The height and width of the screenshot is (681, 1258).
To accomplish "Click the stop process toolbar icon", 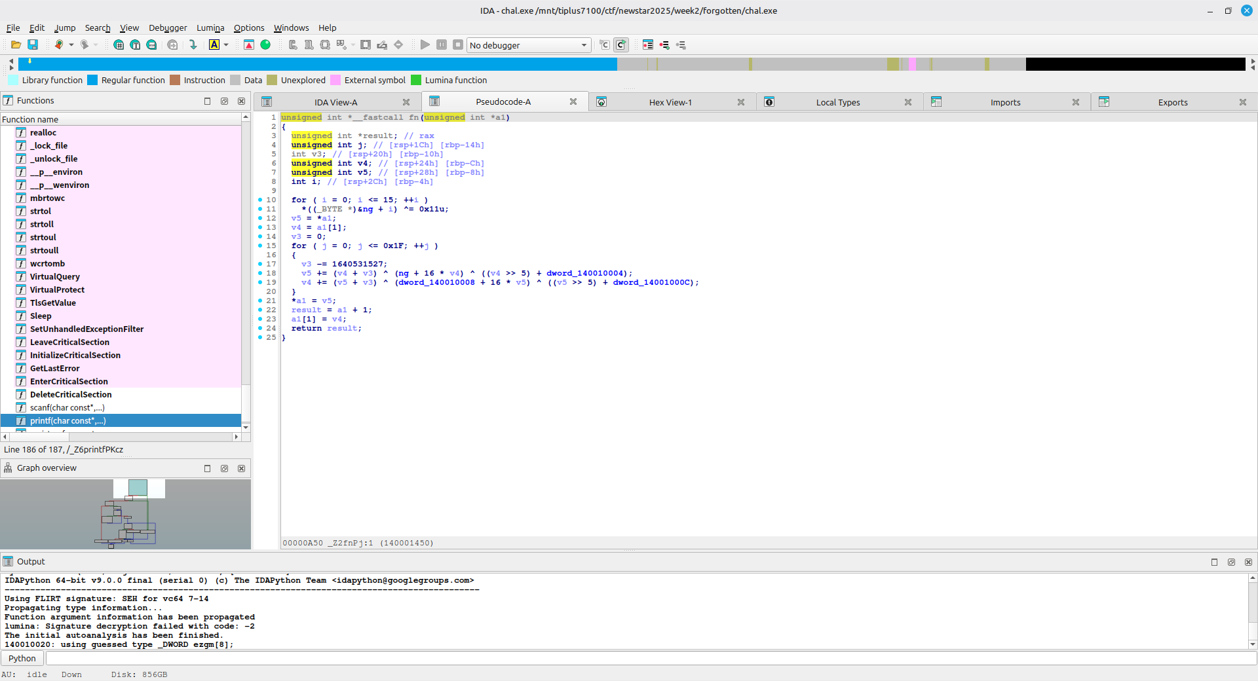I will click(x=458, y=45).
